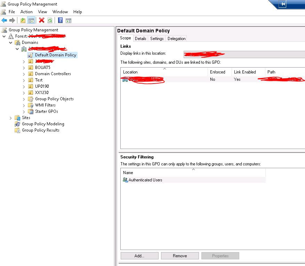Expand the WMI Filters node

(24, 105)
